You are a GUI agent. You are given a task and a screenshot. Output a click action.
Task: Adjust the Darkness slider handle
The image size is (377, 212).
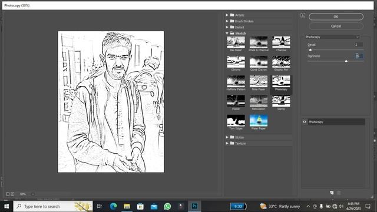pyautogui.click(x=346, y=61)
